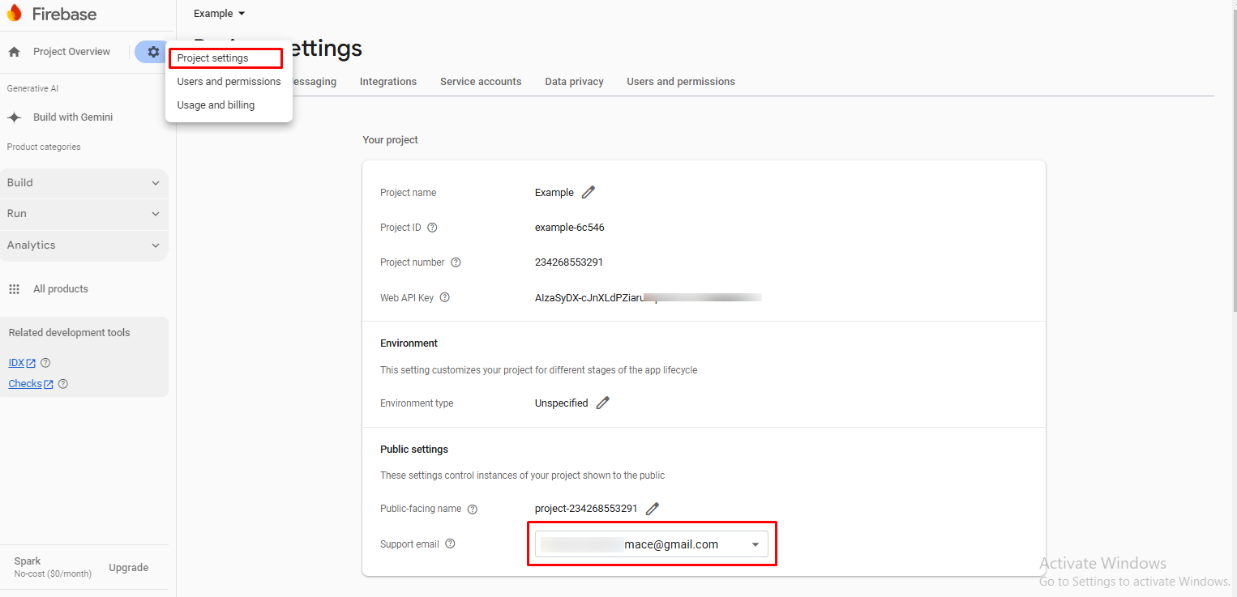The image size is (1237, 597).
Task: Click the Build with Gemini sparkle icon
Action: (15, 117)
